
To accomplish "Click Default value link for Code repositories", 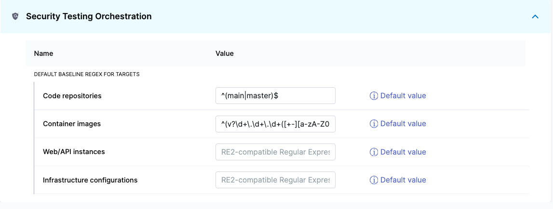I will (403, 96).
